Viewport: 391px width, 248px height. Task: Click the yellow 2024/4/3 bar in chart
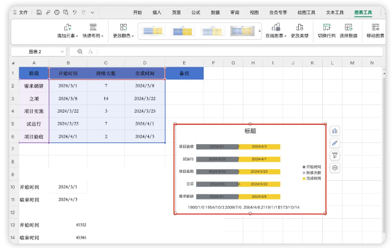click(259, 146)
